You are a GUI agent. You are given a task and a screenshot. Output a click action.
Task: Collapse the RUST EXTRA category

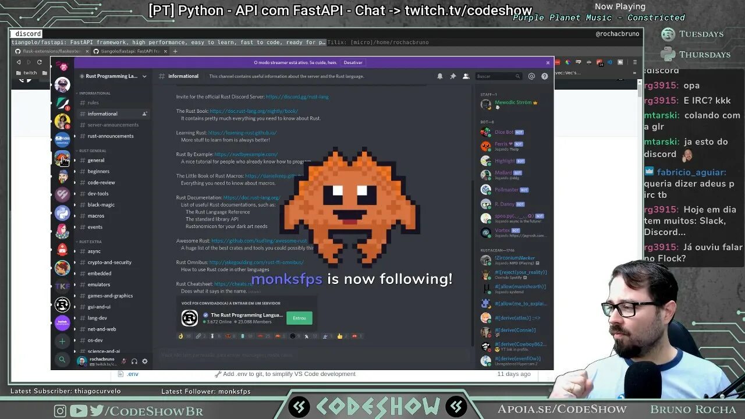[89, 242]
